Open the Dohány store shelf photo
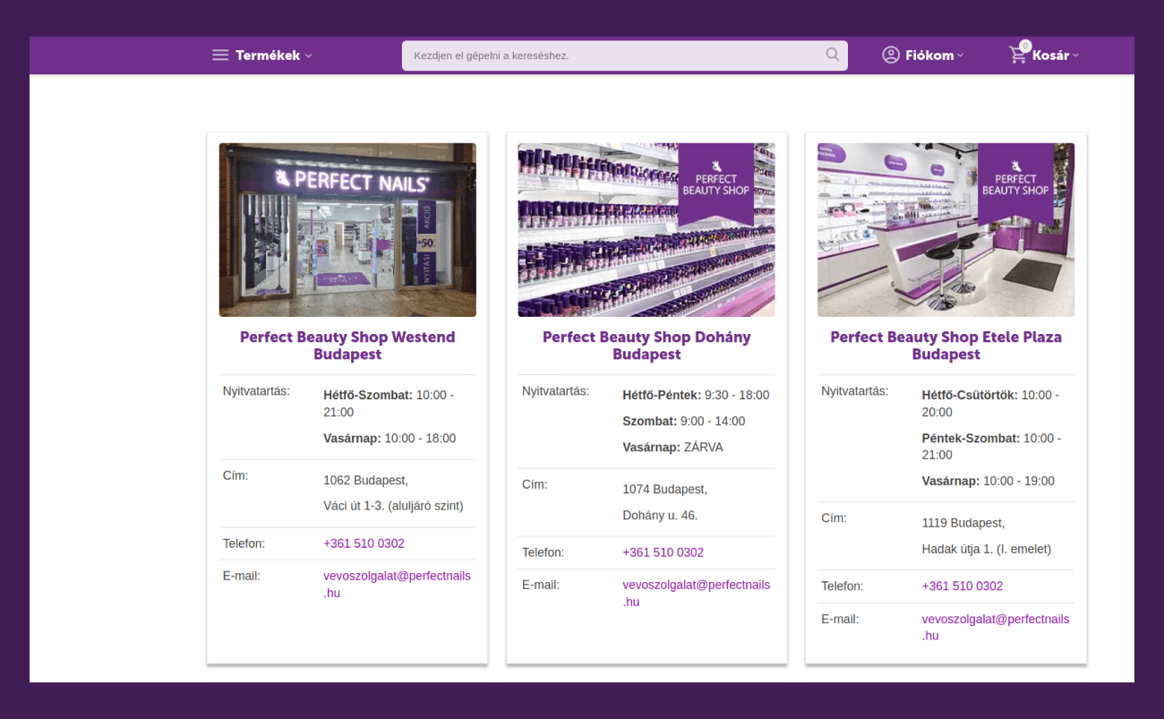The height and width of the screenshot is (719, 1164). [646, 230]
